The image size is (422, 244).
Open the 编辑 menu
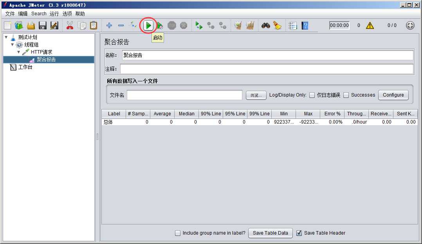coord(23,14)
